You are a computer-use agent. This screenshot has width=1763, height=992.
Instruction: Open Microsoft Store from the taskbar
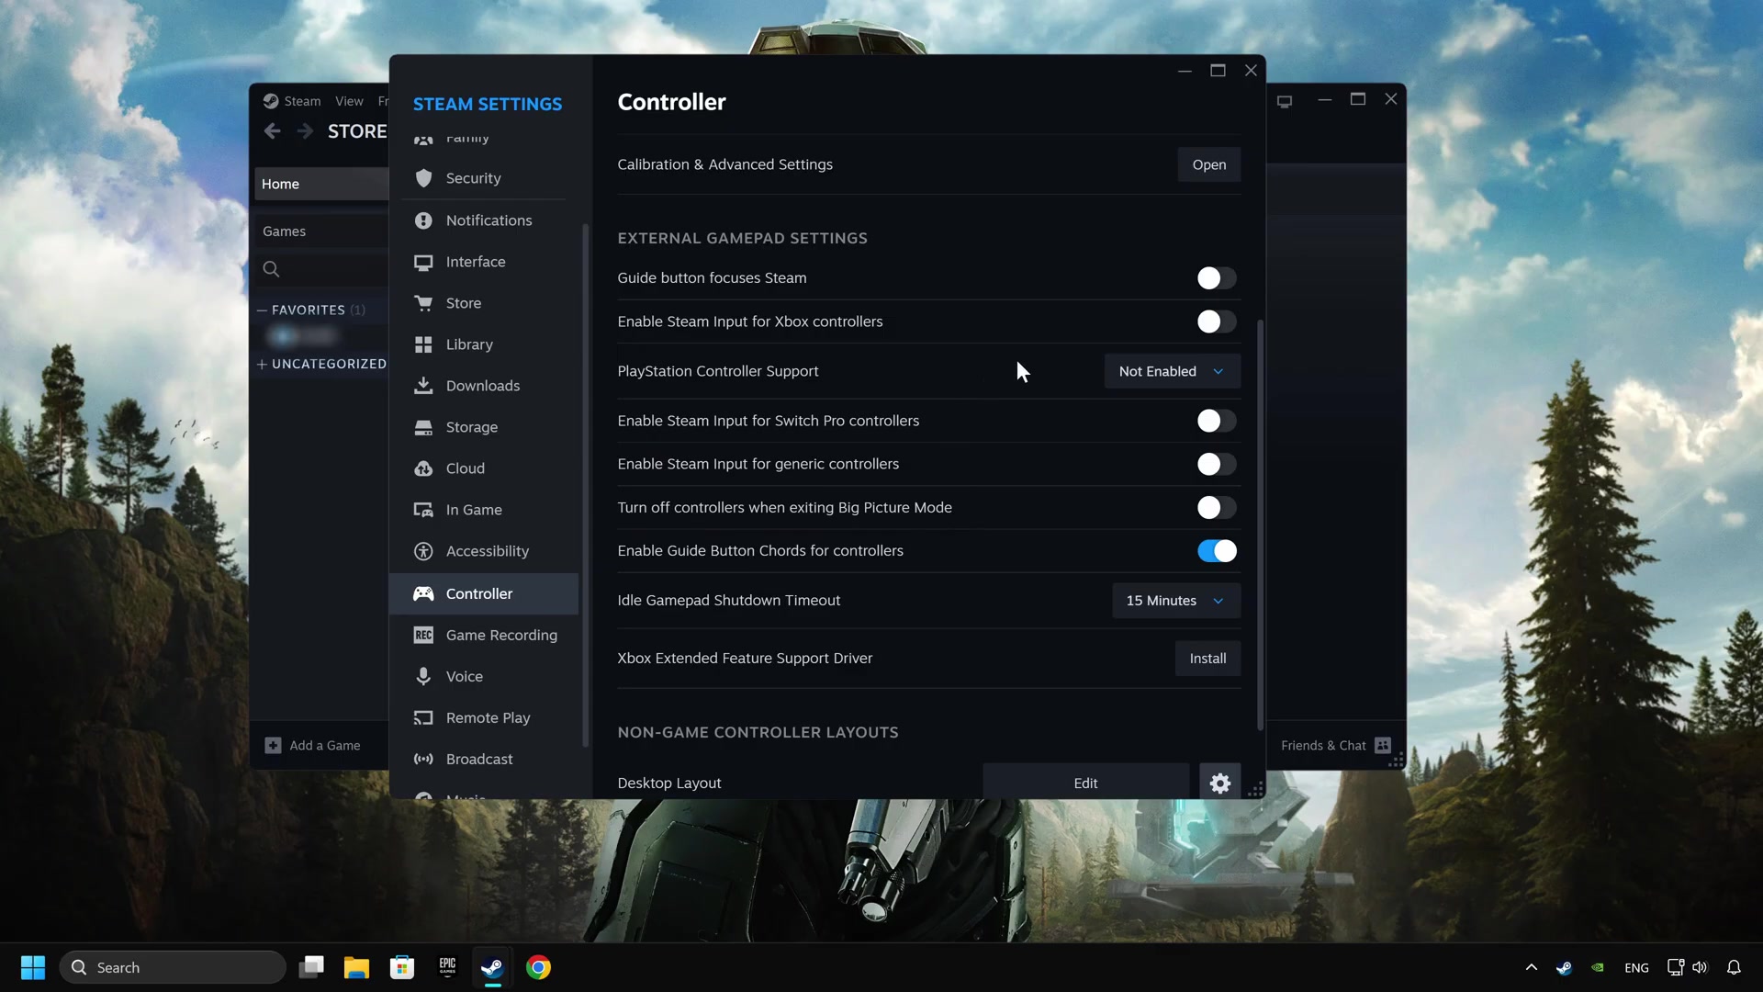[401, 967]
